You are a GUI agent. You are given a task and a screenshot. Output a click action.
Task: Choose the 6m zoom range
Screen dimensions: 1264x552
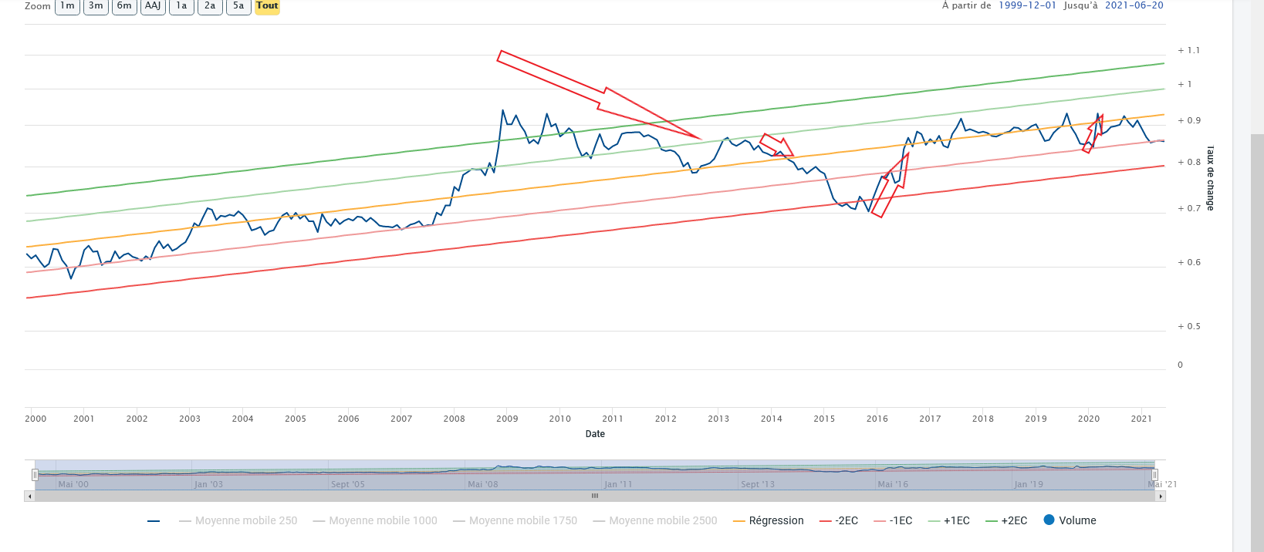coord(124,6)
